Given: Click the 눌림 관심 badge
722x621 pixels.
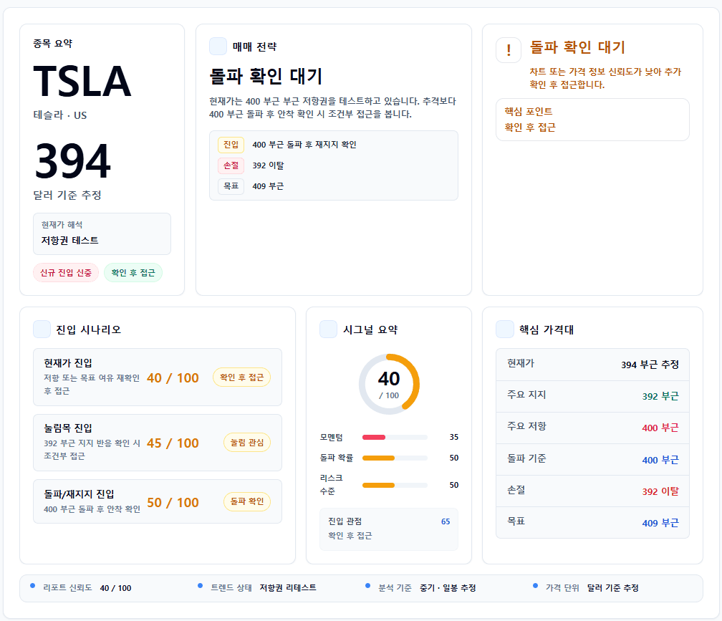Looking at the screenshot, I should [x=247, y=443].
